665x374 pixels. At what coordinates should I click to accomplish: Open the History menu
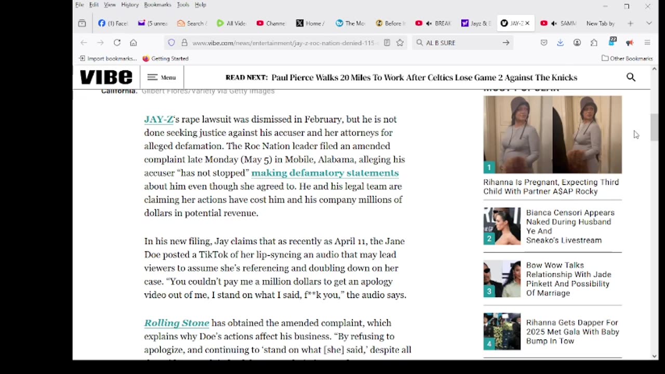click(130, 5)
